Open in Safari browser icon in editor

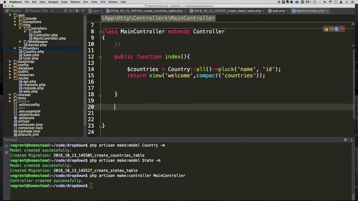point(337,29)
